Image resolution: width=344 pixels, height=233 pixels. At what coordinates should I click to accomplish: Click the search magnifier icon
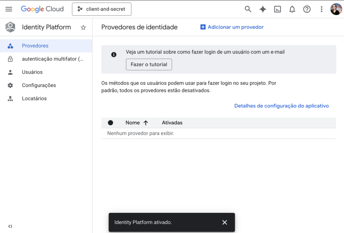tap(248, 9)
